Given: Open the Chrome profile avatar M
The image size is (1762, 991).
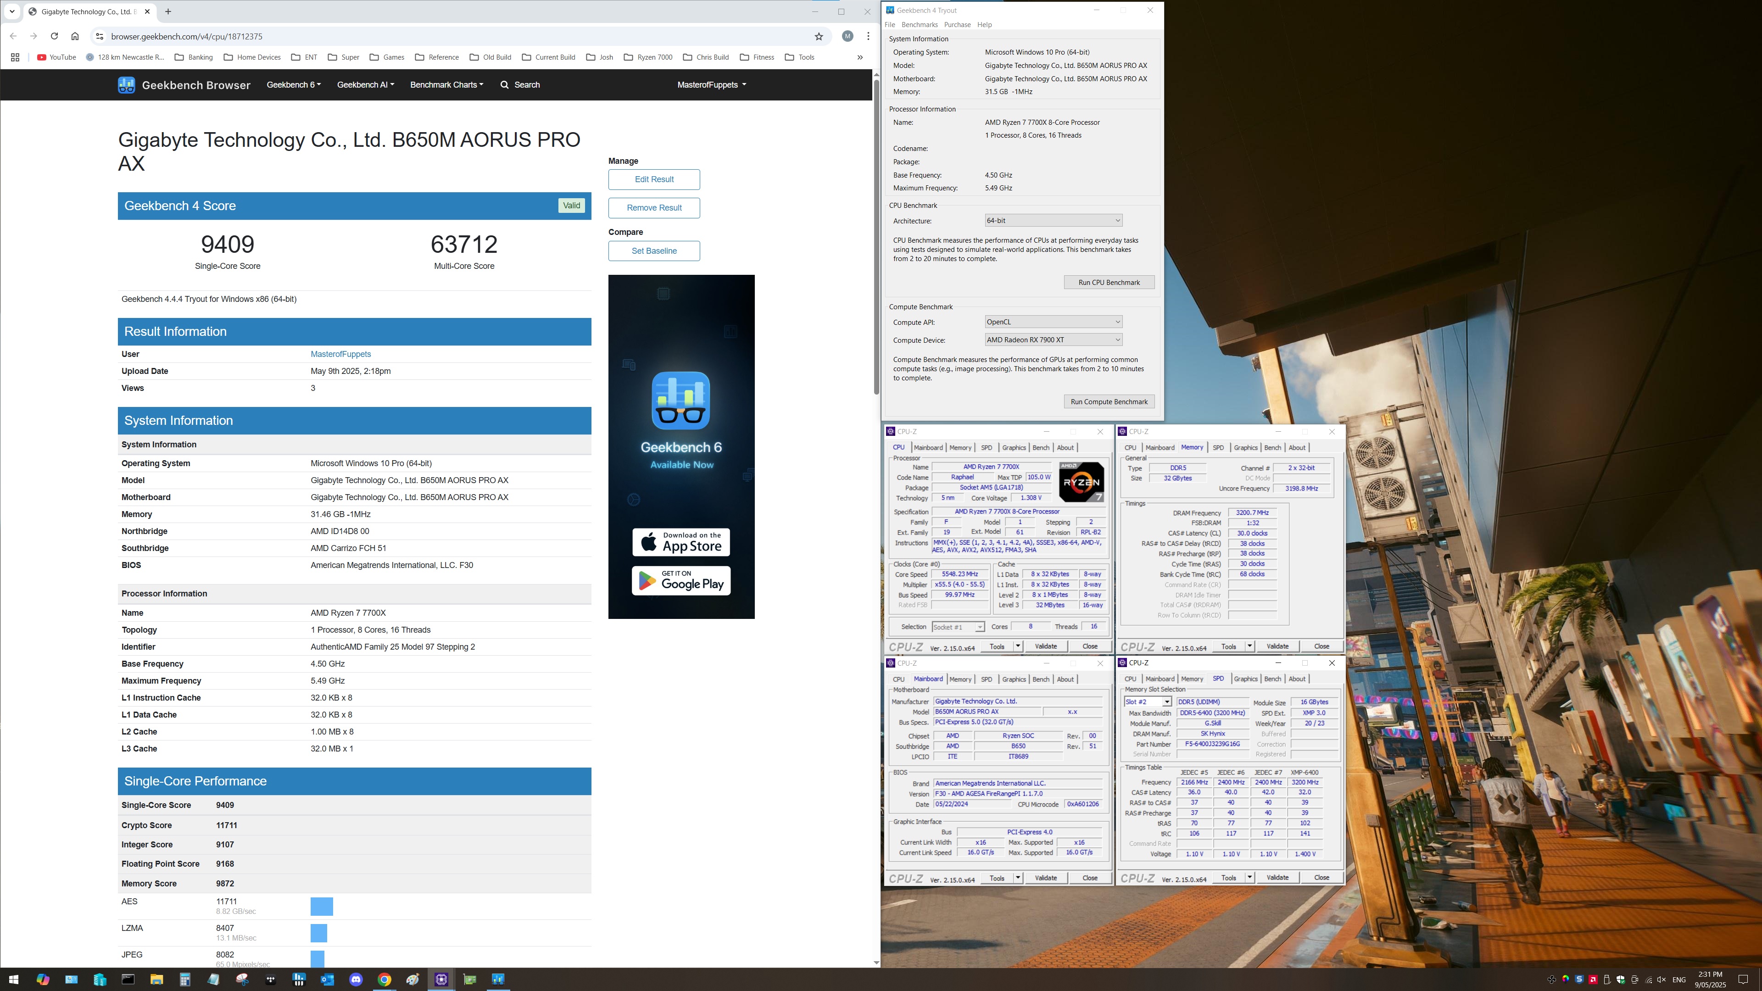Looking at the screenshot, I should [848, 36].
